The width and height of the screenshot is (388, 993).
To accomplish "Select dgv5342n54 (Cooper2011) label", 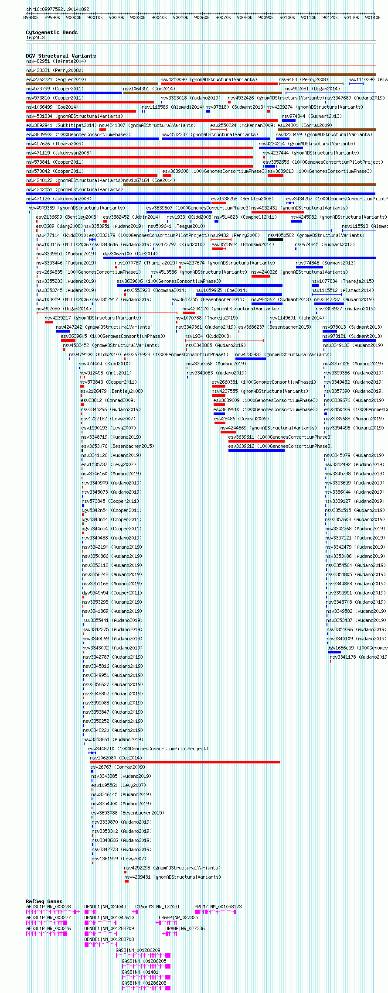I will tap(112, 510).
